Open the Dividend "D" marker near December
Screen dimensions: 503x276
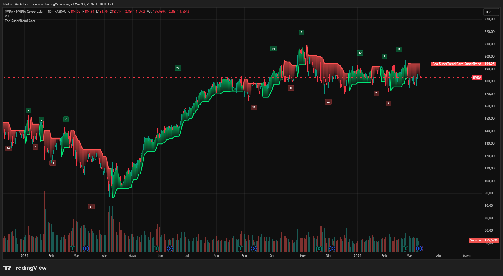click(x=332, y=249)
